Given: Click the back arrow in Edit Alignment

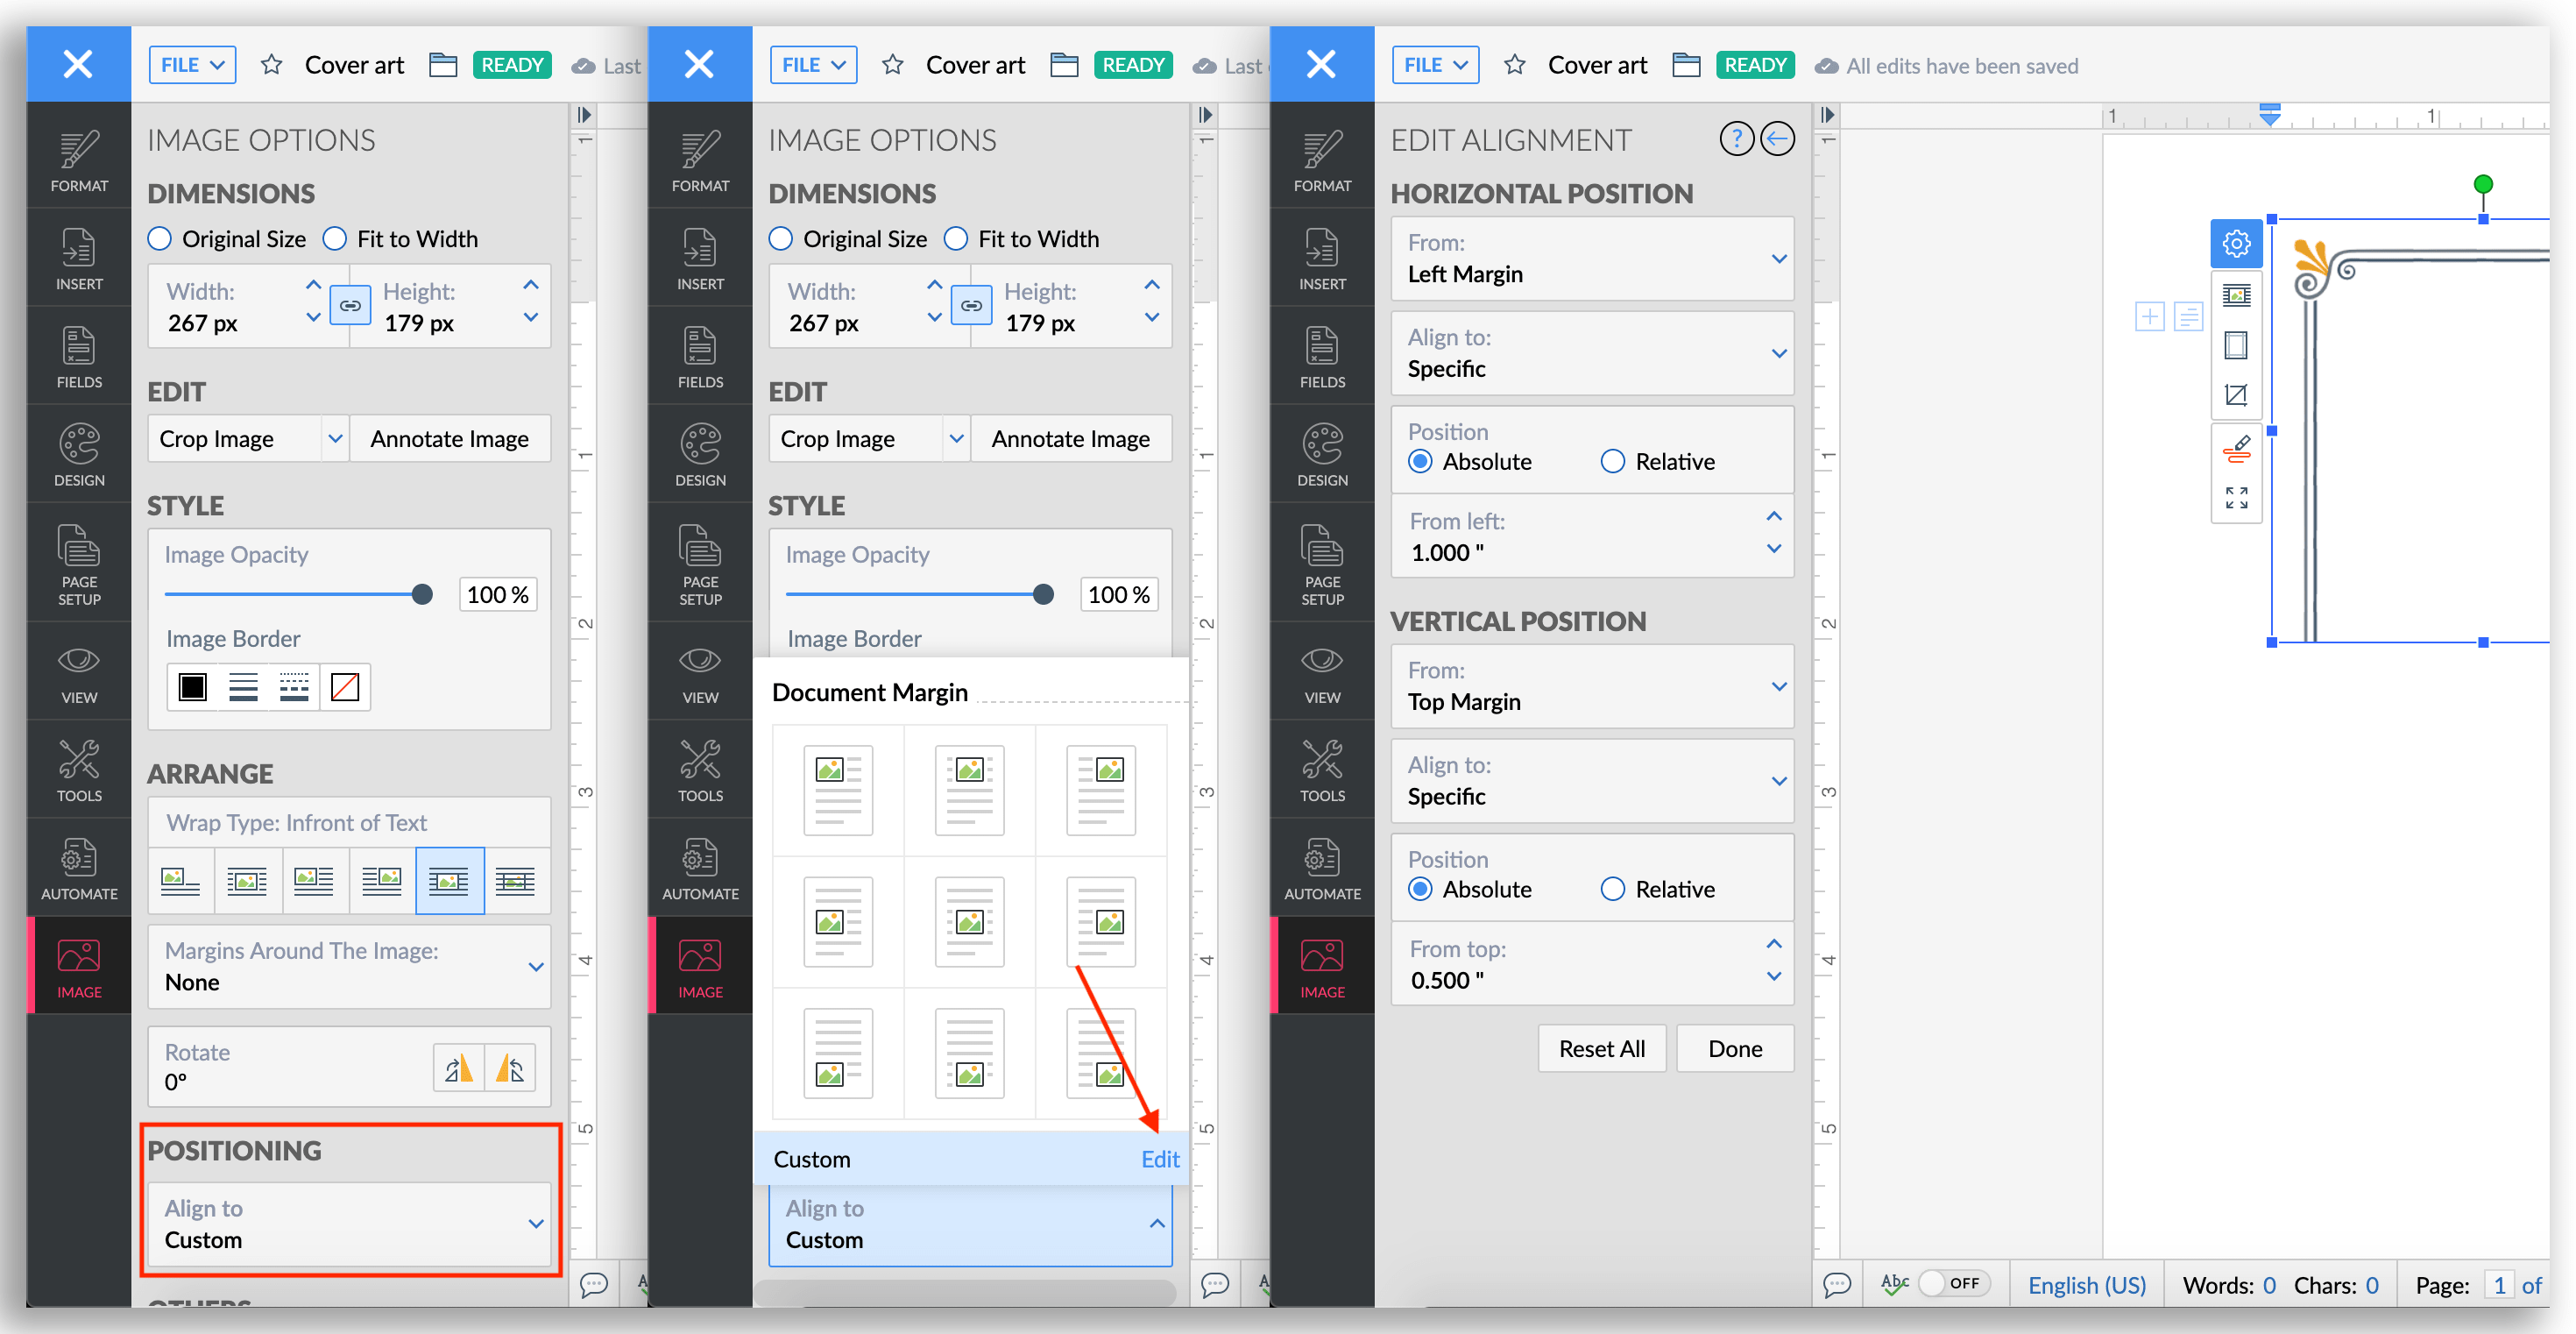Looking at the screenshot, I should pyautogui.click(x=1776, y=139).
